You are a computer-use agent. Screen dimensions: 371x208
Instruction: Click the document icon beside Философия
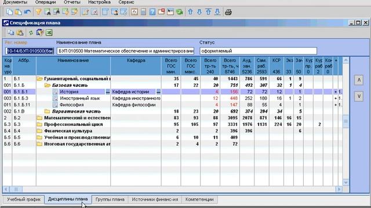[x=55, y=105]
